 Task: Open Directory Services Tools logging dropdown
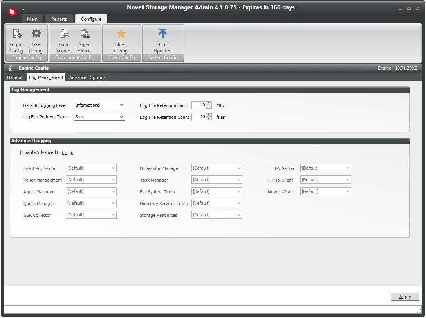(217, 203)
